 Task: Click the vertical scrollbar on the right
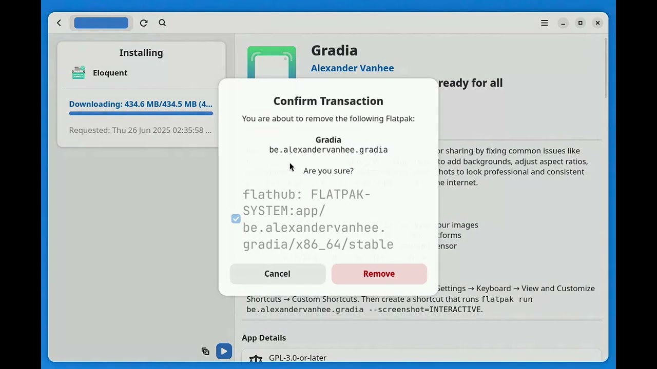(x=606, y=68)
